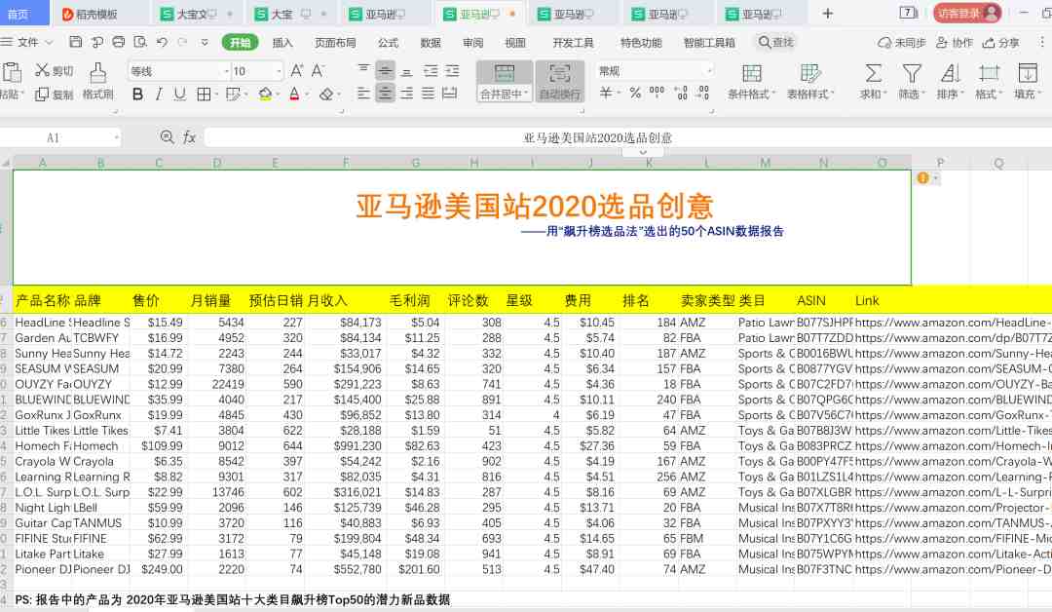Open the 文件 file menu
Screen dimensions: 1052x612
(x=27, y=42)
